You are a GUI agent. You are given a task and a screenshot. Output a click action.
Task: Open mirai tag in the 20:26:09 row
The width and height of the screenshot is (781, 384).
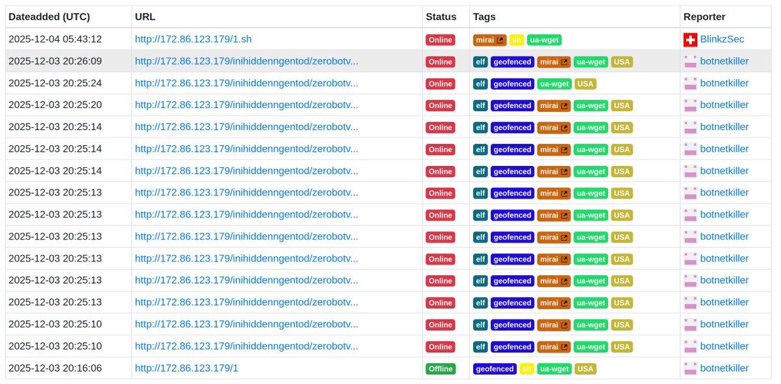point(554,62)
